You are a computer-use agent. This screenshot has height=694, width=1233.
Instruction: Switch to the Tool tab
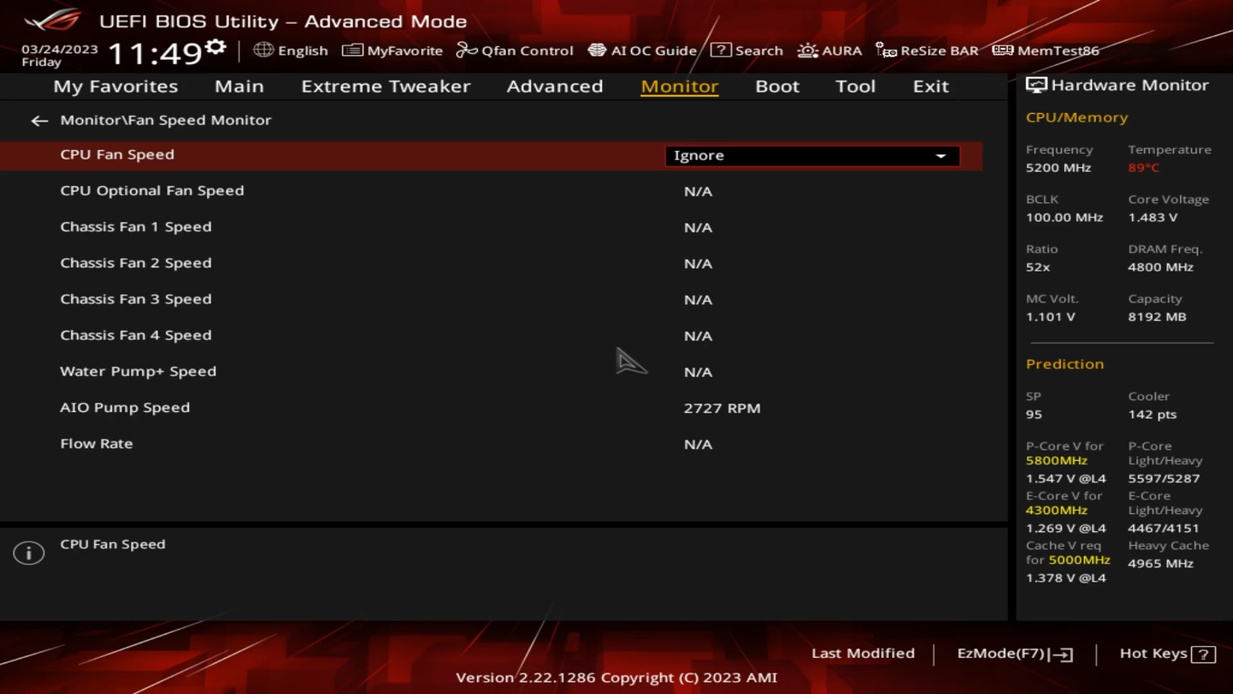(855, 86)
